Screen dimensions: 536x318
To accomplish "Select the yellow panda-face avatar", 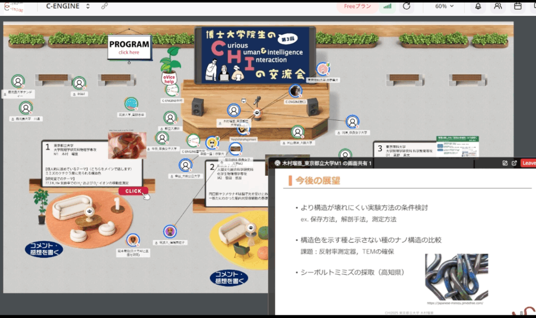I will (213, 143).
